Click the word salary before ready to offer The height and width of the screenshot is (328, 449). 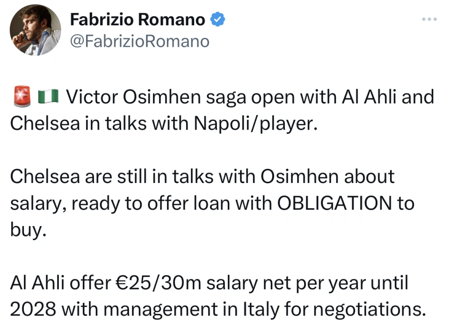38,204
